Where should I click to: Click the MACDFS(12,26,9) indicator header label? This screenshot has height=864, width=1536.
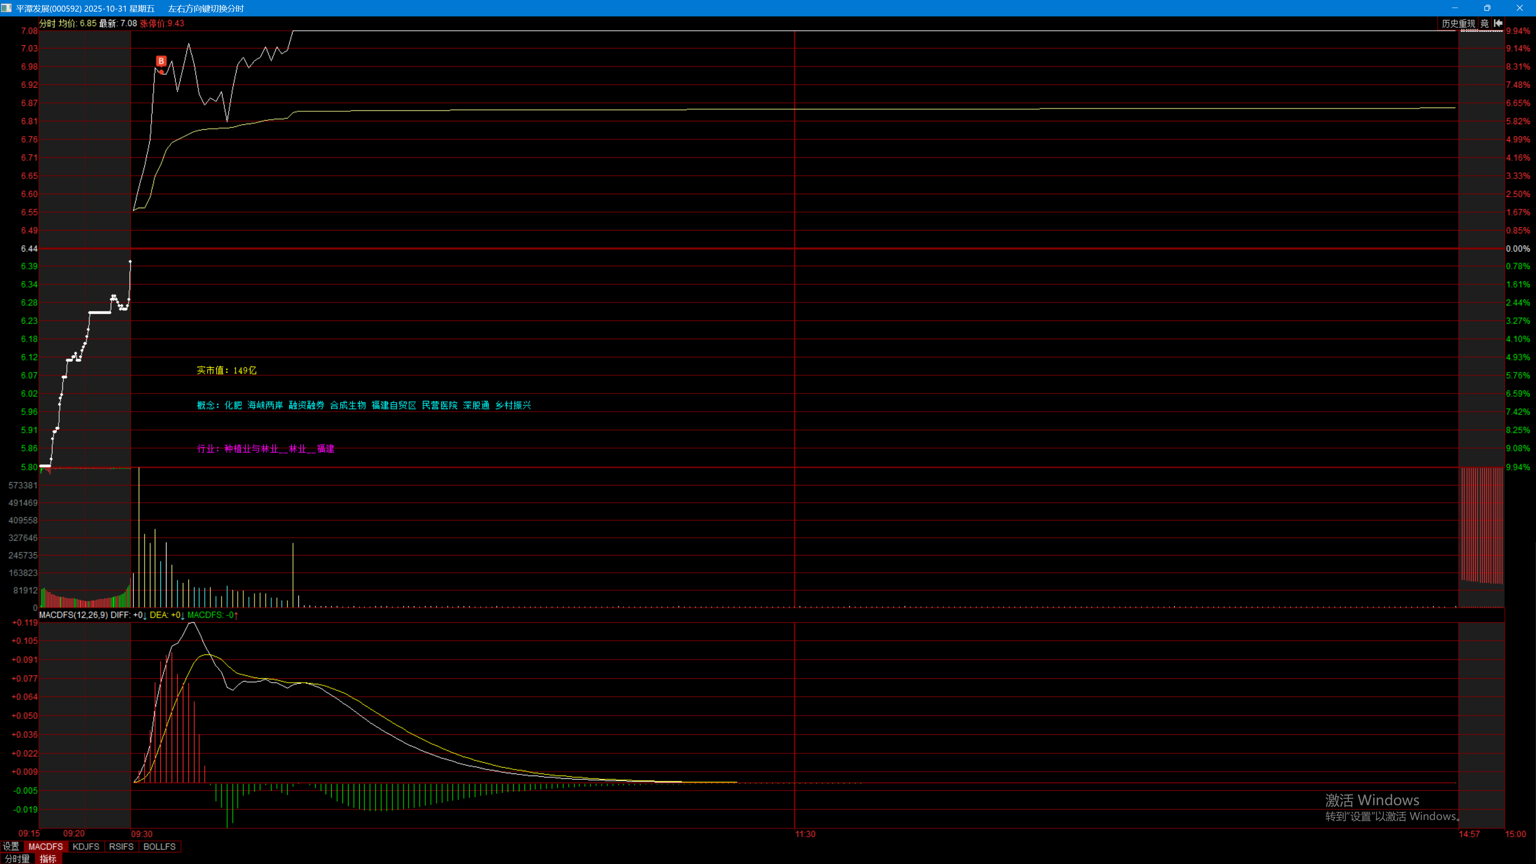tap(73, 615)
